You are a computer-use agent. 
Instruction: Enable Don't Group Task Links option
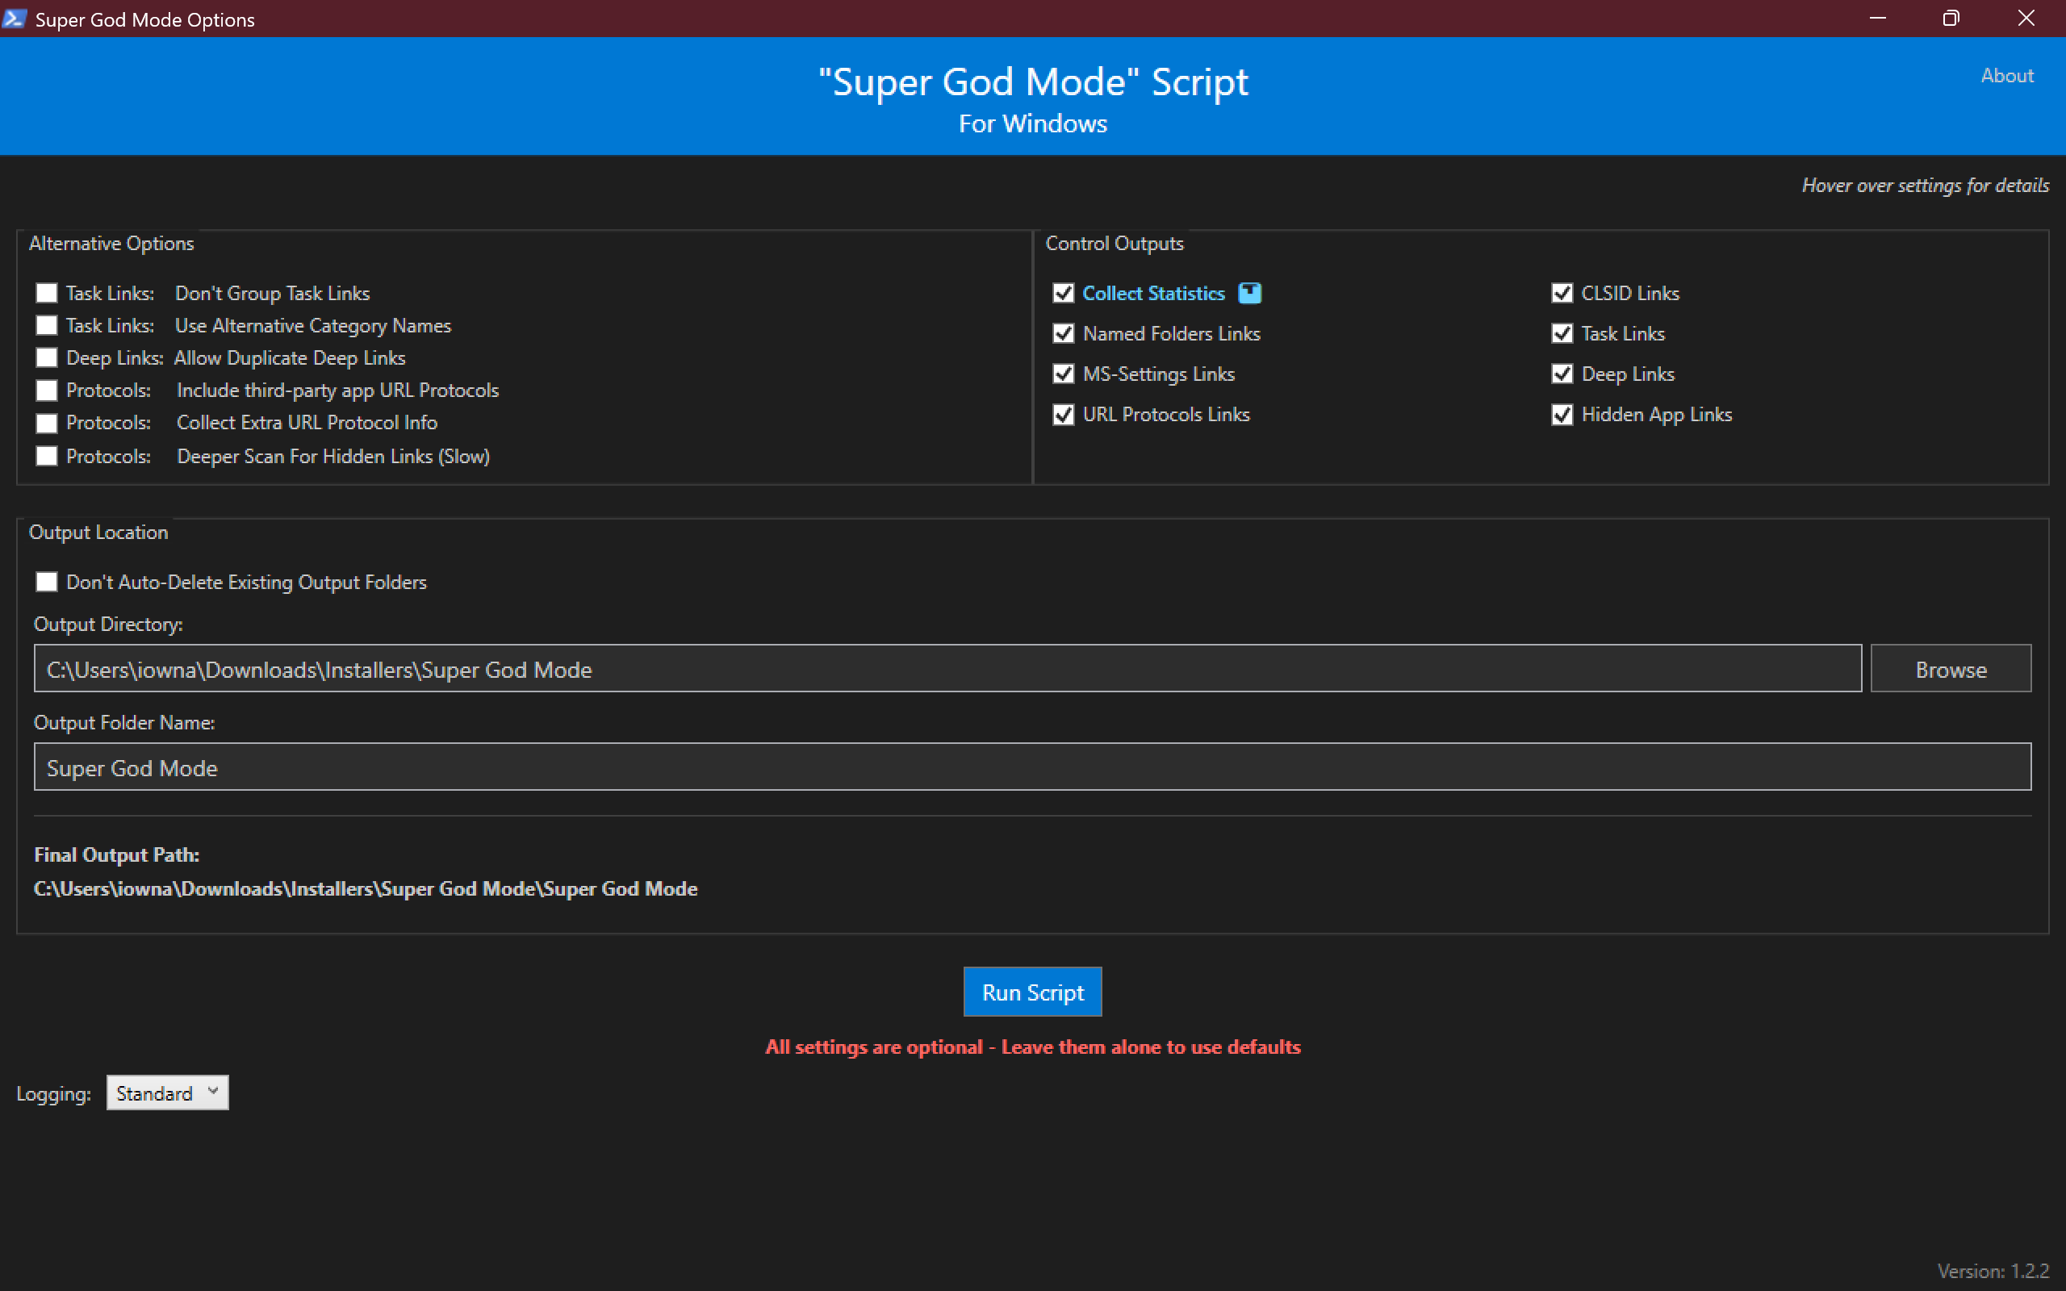click(x=47, y=293)
